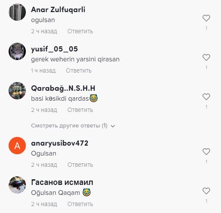The height and width of the screenshot is (213, 221).
Task: Like Anar Zulfuqarli's comment with the heart
Action: click(206, 18)
